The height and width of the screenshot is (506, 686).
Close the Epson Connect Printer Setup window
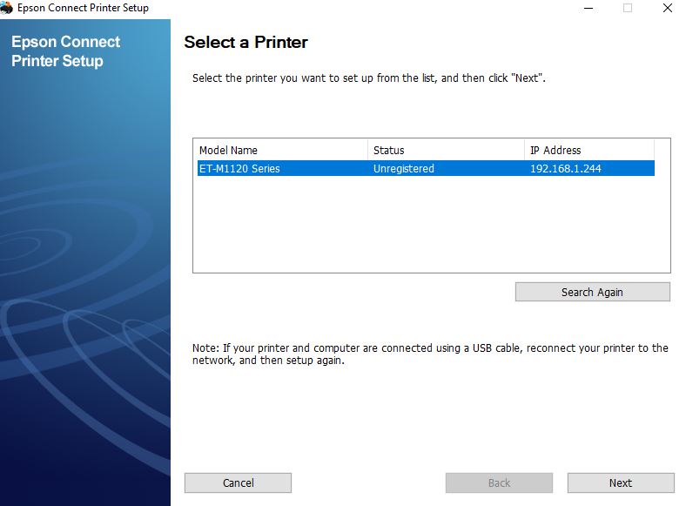[667, 8]
